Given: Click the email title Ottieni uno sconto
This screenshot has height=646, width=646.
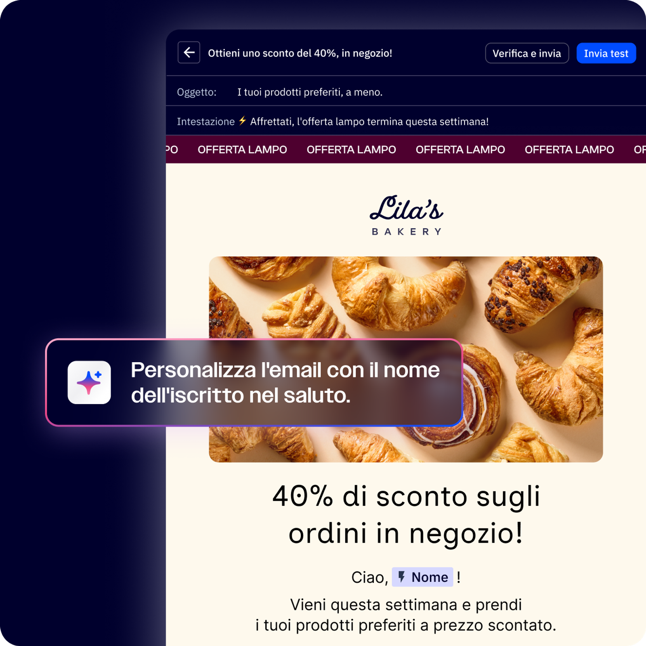Looking at the screenshot, I should [x=300, y=53].
